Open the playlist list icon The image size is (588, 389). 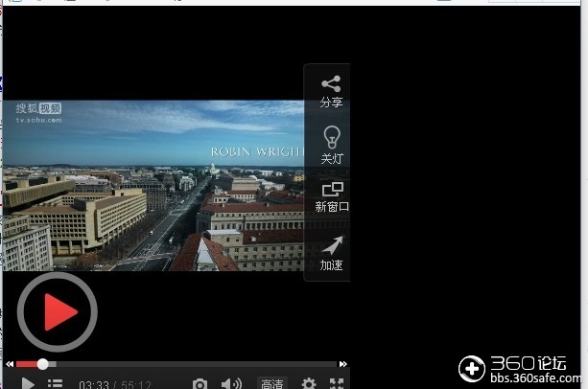(x=55, y=383)
